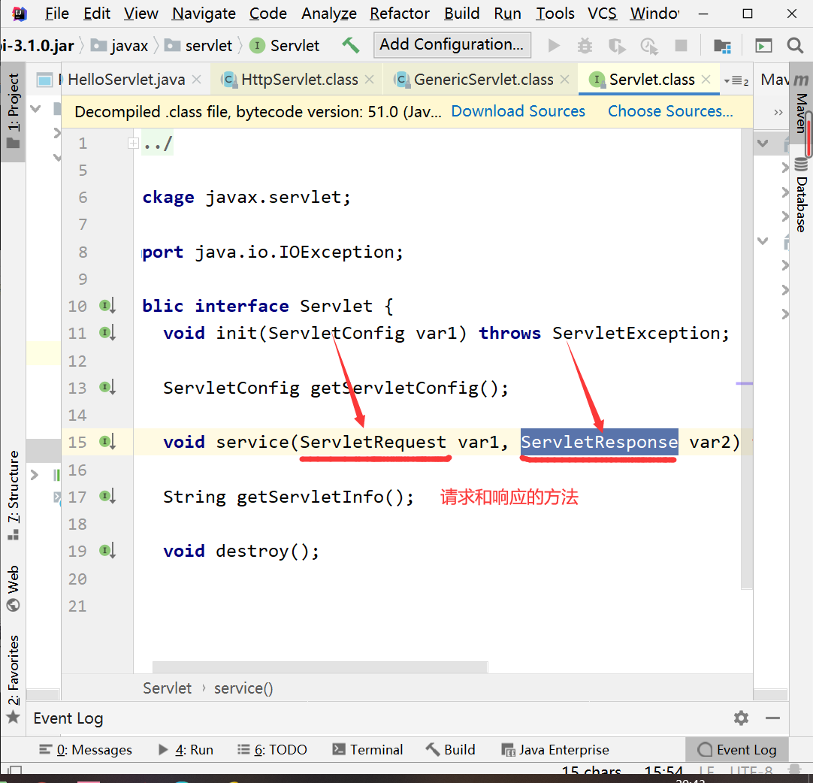Open Project Structure from the toolbar
This screenshot has width=813, height=783.
point(722,46)
